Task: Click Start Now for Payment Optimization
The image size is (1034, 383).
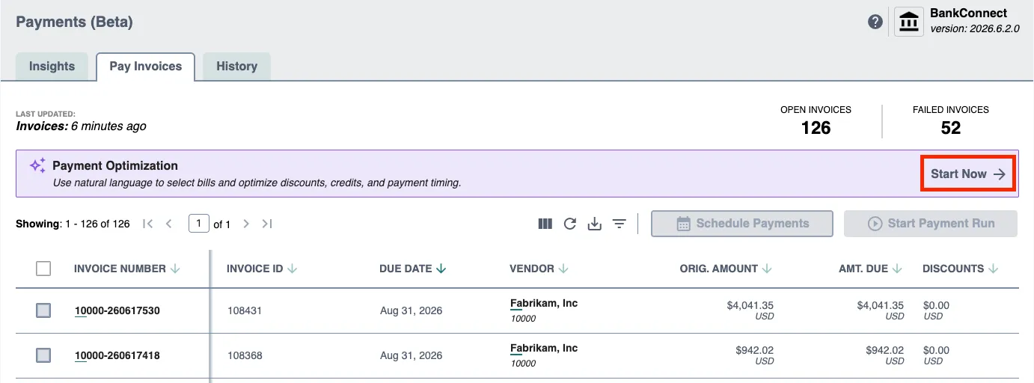Action: (x=968, y=174)
